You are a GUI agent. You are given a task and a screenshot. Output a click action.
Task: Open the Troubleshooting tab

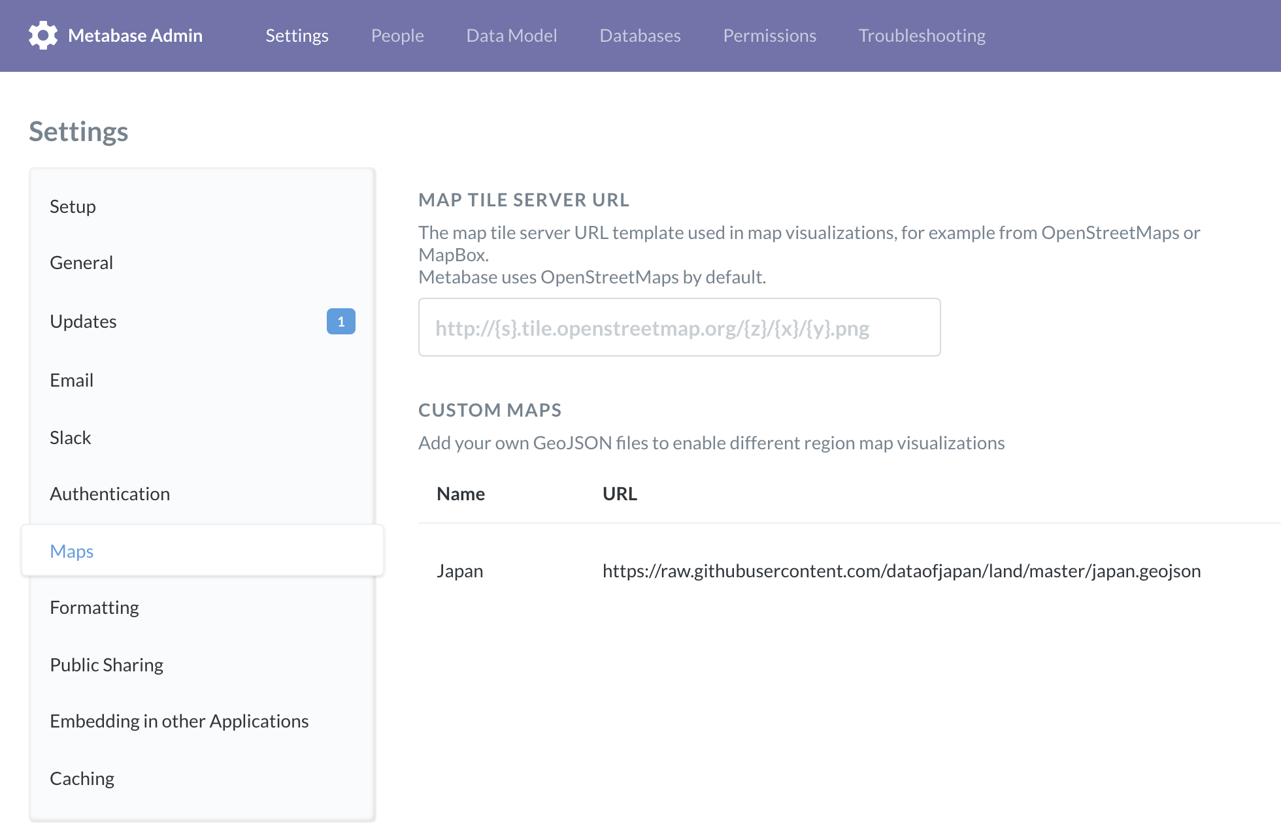[922, 35]
